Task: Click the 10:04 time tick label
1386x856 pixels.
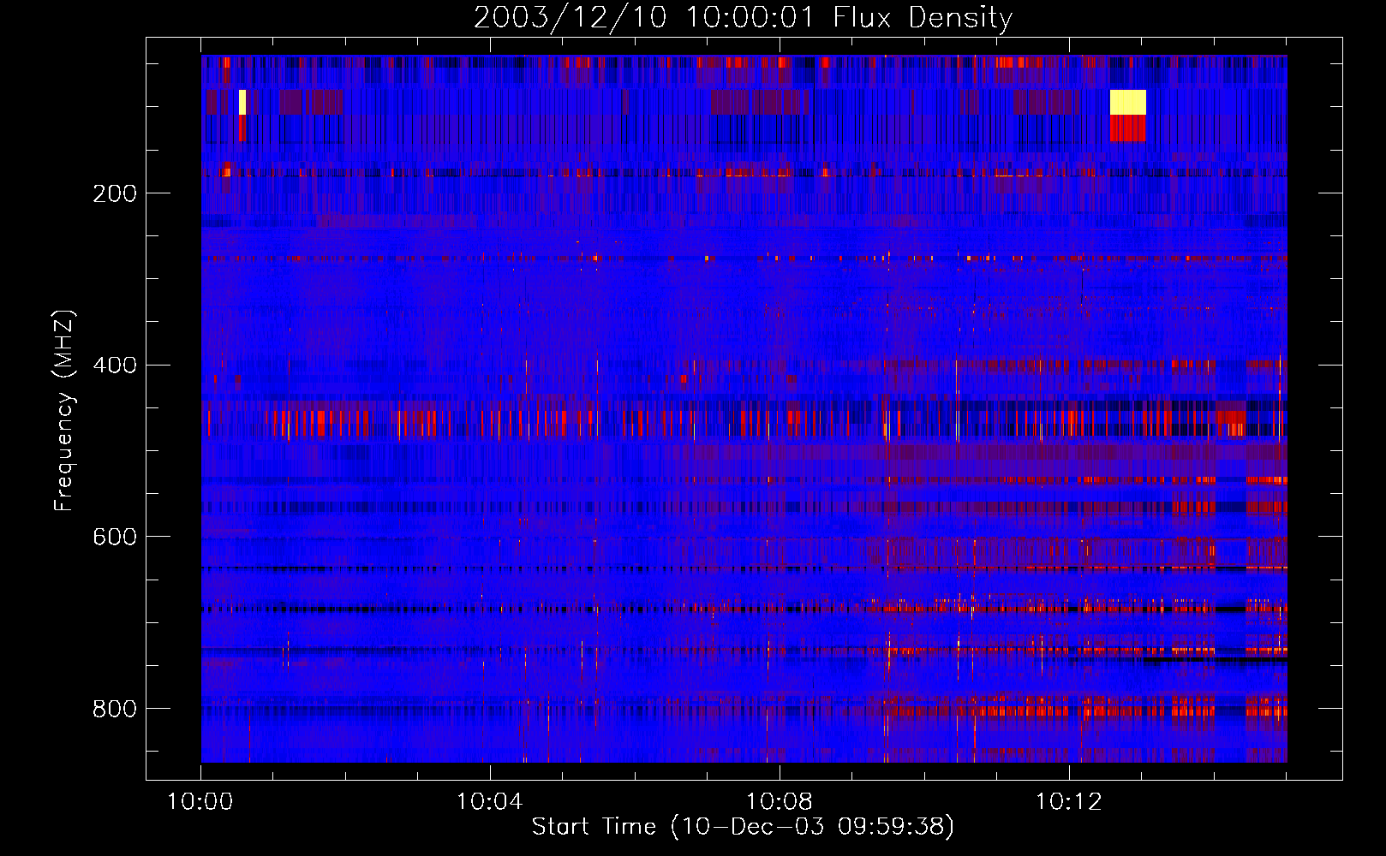Action: [x=490, y=802]
